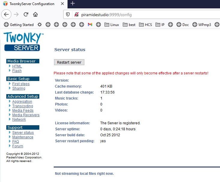The height and width of the screenshot is (182, 220).
Task: Click the last database change time 17:33:56
Action: pos(107,92)
